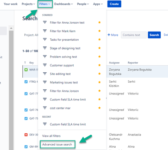Click filter icon beside recent Custom field SLA time limit
The image size is (168, 150).
(45, 124)
